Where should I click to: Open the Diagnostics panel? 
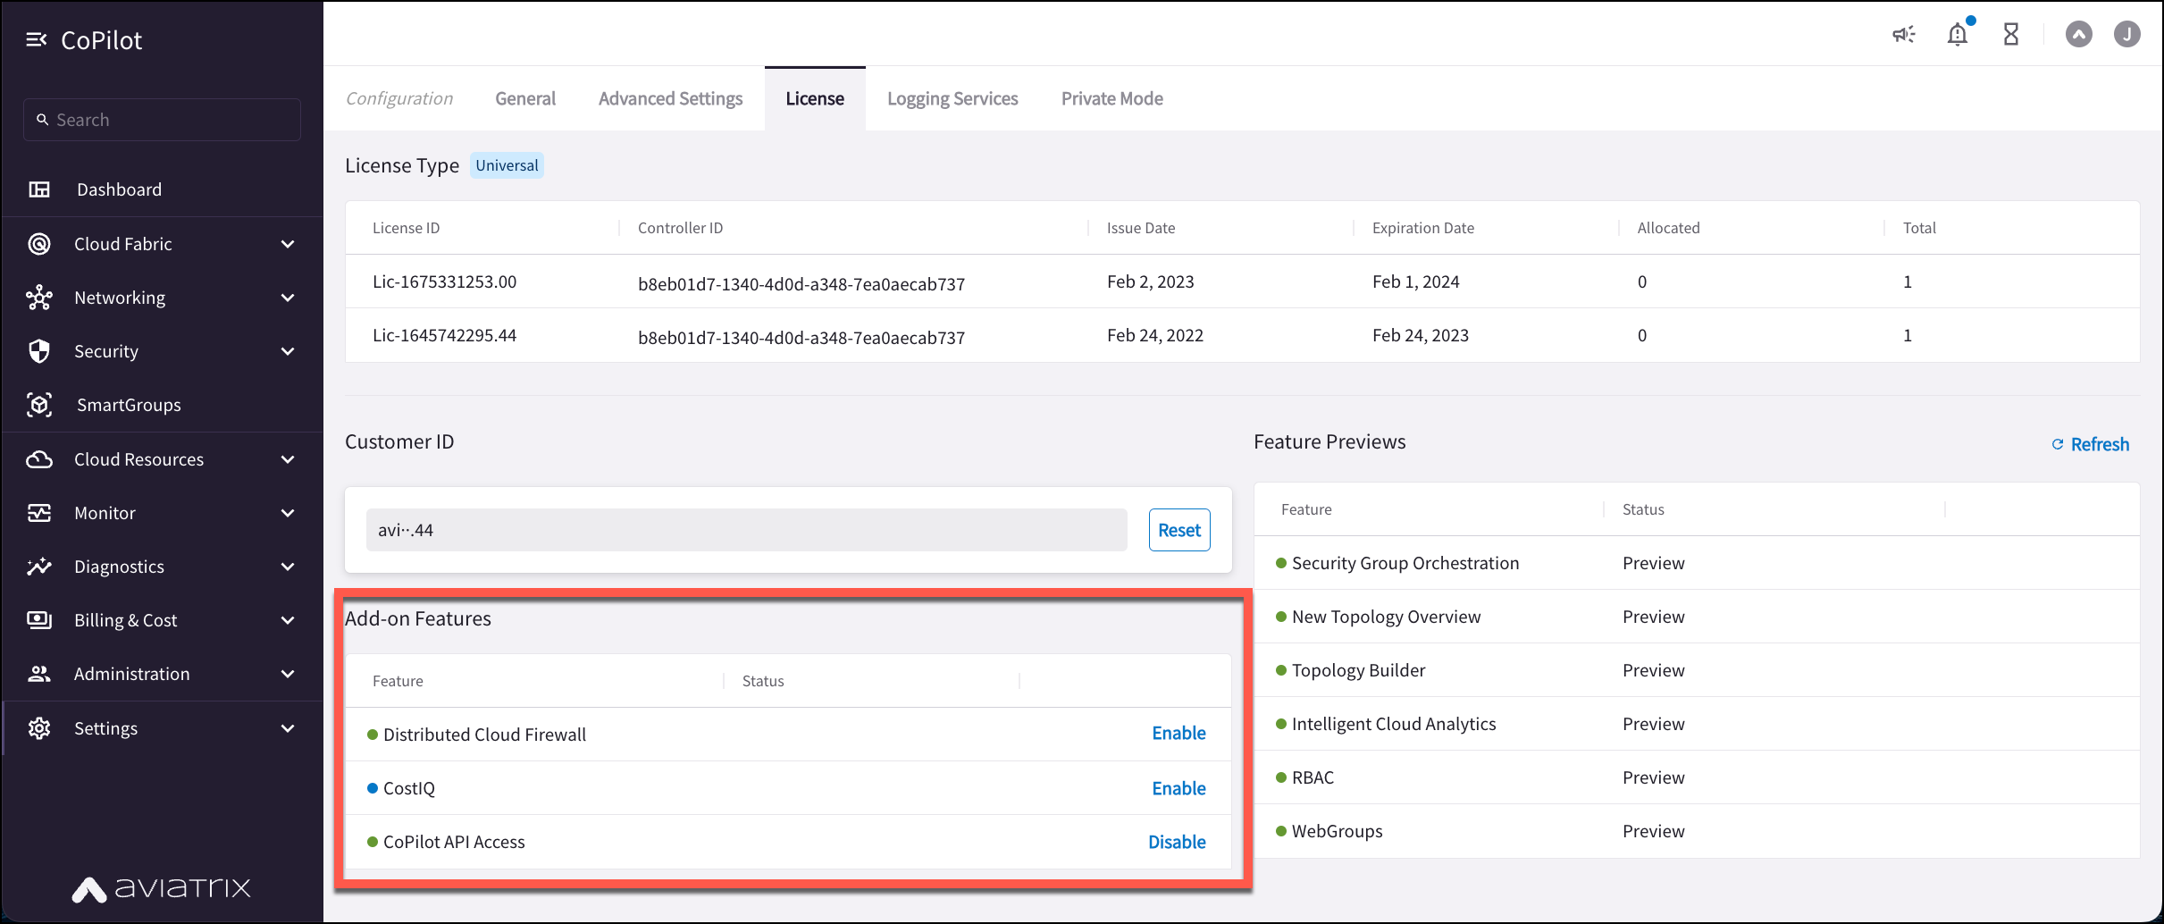(x=119, y=566)
